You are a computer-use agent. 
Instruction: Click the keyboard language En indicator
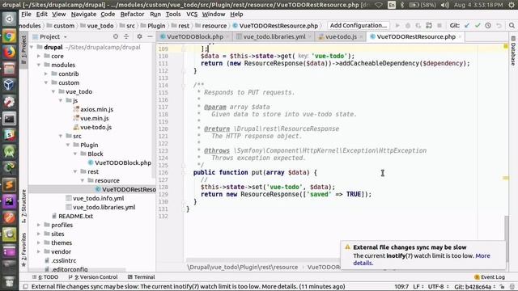392,5
